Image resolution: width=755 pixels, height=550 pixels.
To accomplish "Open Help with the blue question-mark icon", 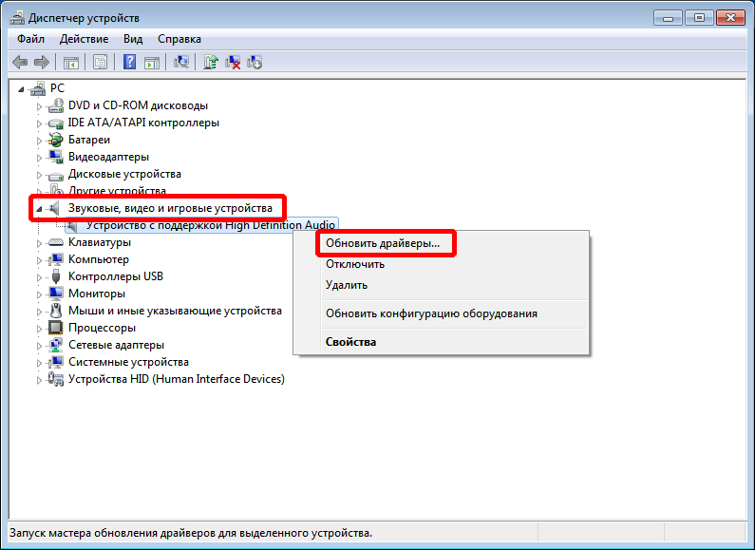I will [129, 62].
